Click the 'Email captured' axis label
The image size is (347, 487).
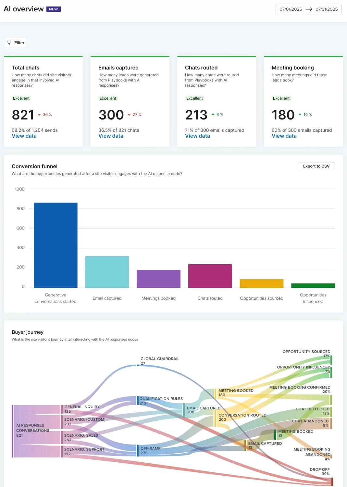(107, 298)
